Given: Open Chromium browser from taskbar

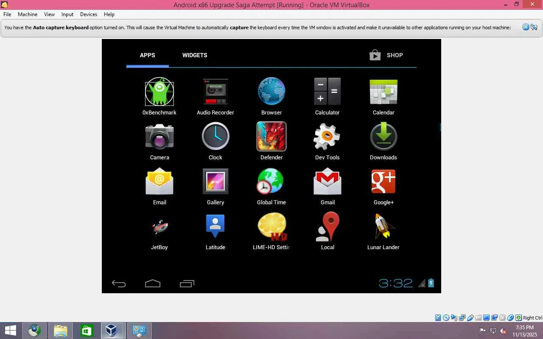Looking at the screenshot, I should coord(34,331).
